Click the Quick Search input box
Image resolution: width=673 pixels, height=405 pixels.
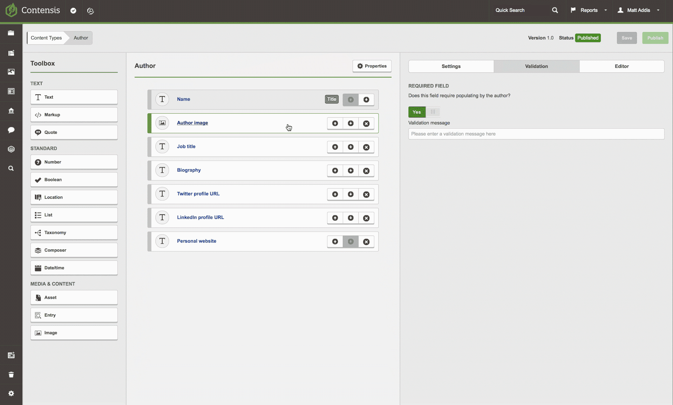(521, 10)
